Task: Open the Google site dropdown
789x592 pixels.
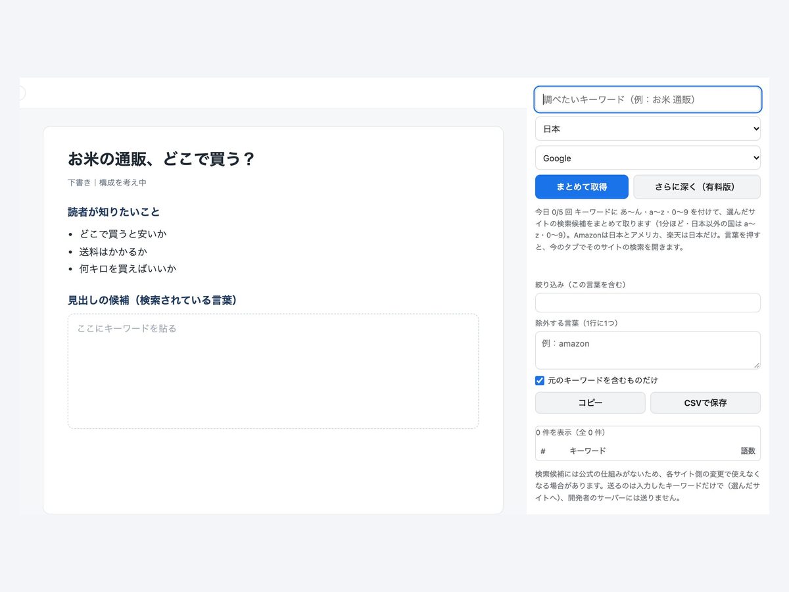Action: (x=648, y=158)
